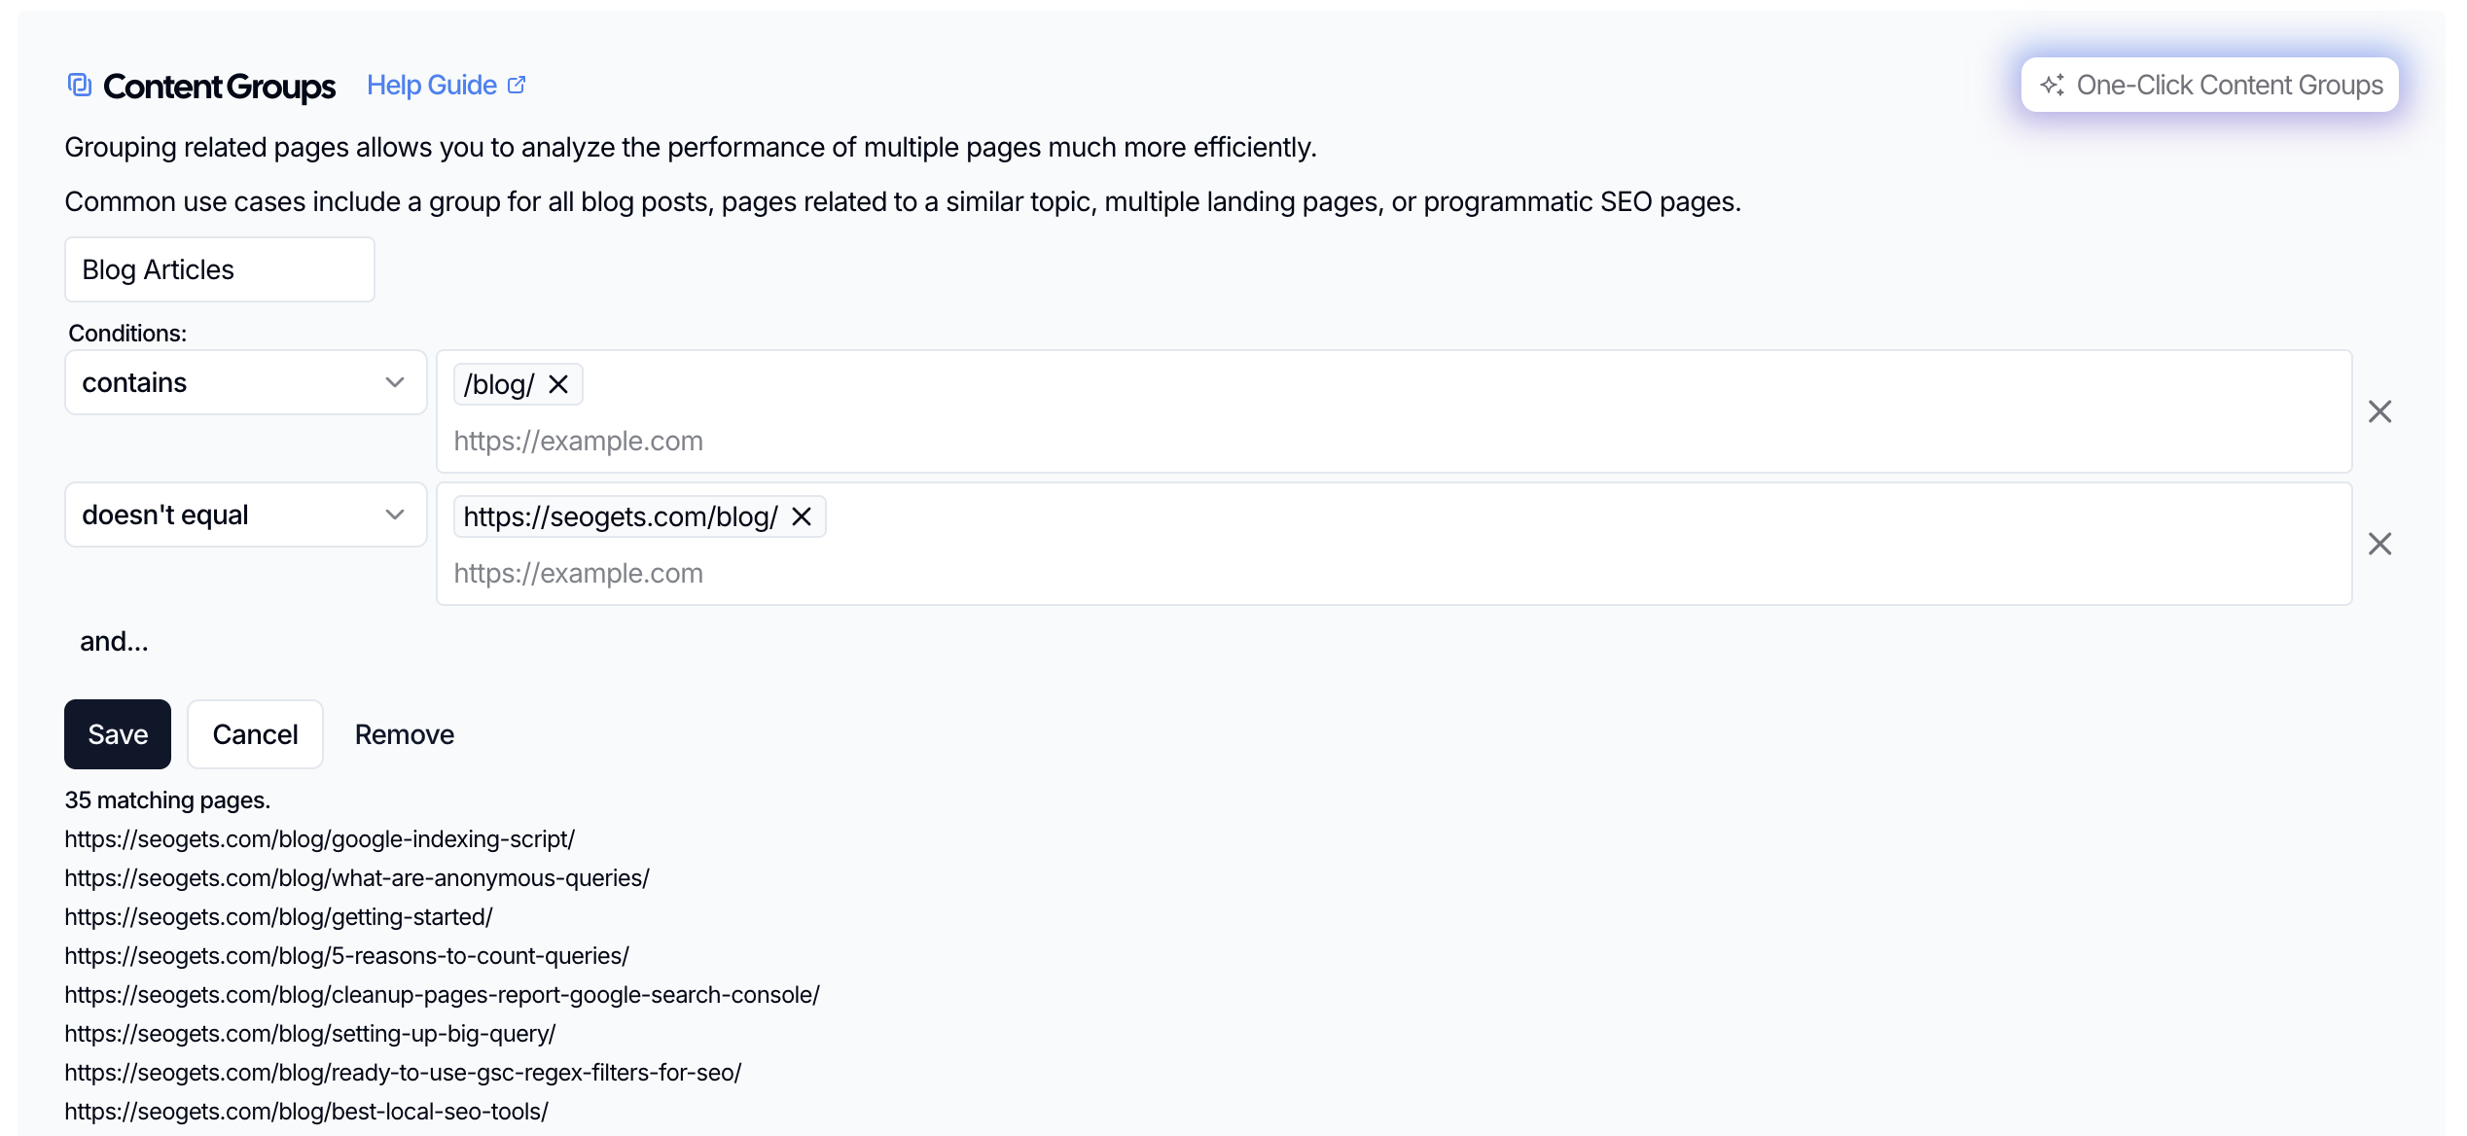Open the 'contains' condition dropdown

click(245, 382)
